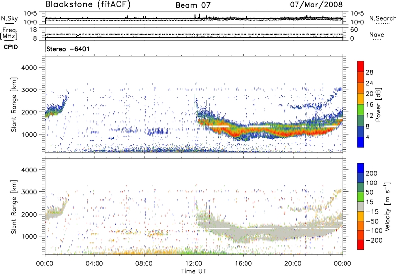Click the '3000' range tick on the velocity panel
396x274 pixels.
[x=29, y=192]
